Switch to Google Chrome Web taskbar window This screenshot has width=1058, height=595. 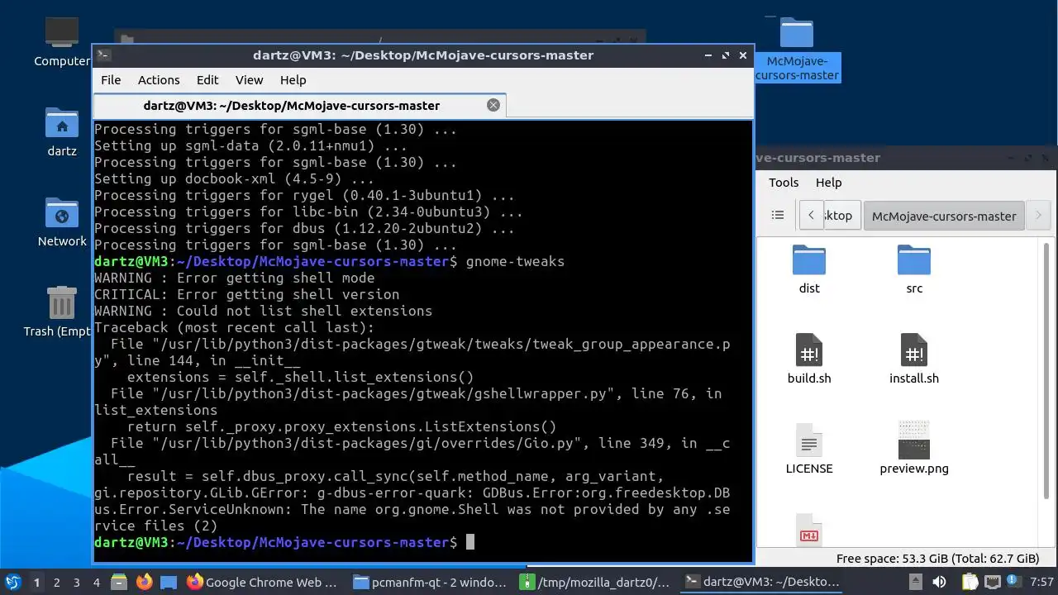[x=263, y=582]
